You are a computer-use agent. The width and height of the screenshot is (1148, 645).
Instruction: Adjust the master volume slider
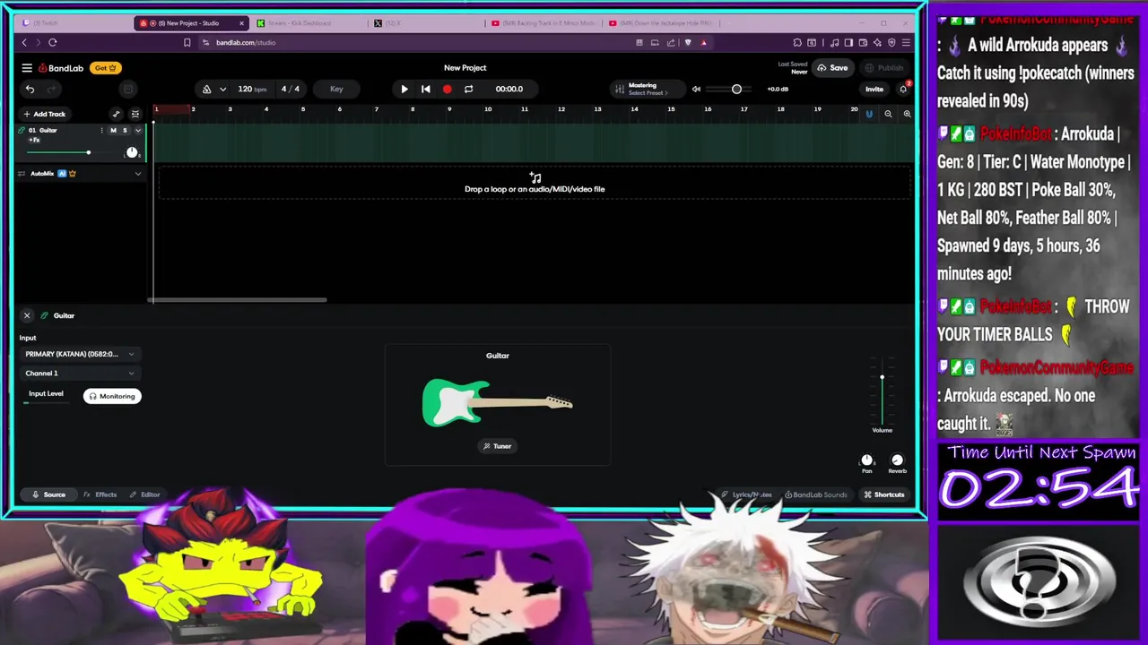(736, 89)
